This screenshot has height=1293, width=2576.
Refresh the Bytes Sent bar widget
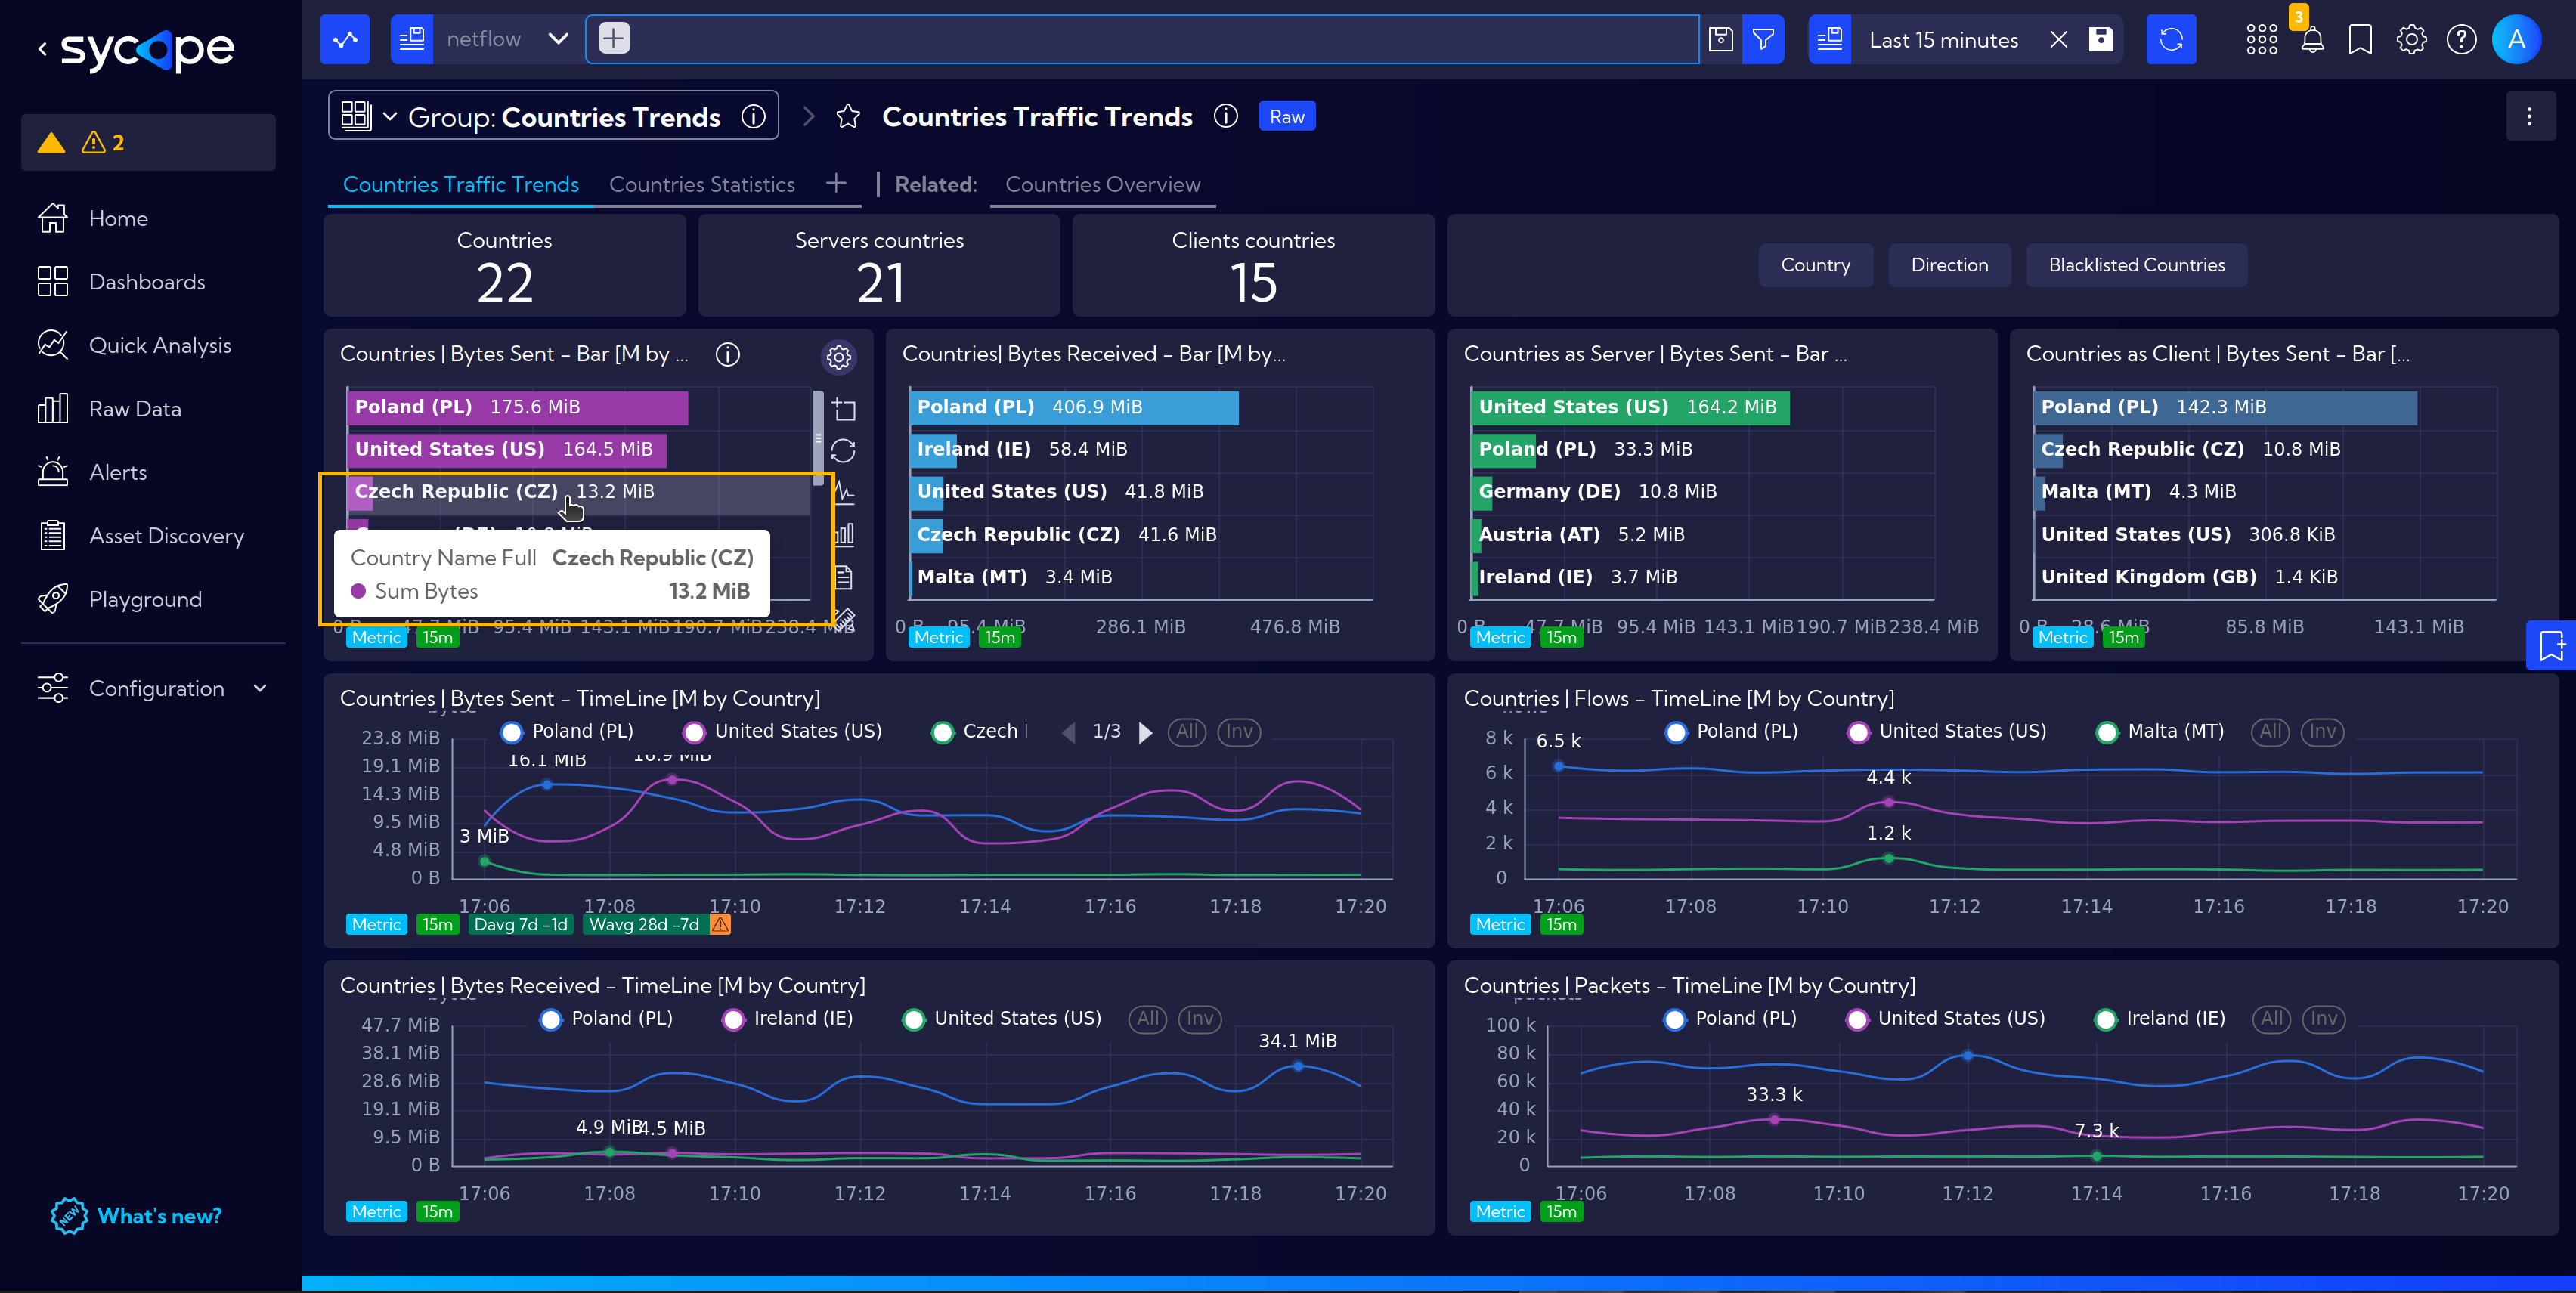click(x=843, y=451)
